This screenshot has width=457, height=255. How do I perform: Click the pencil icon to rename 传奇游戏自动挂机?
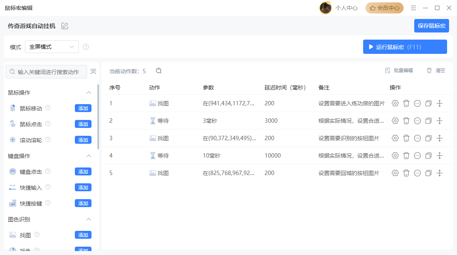tap(65, 26)
